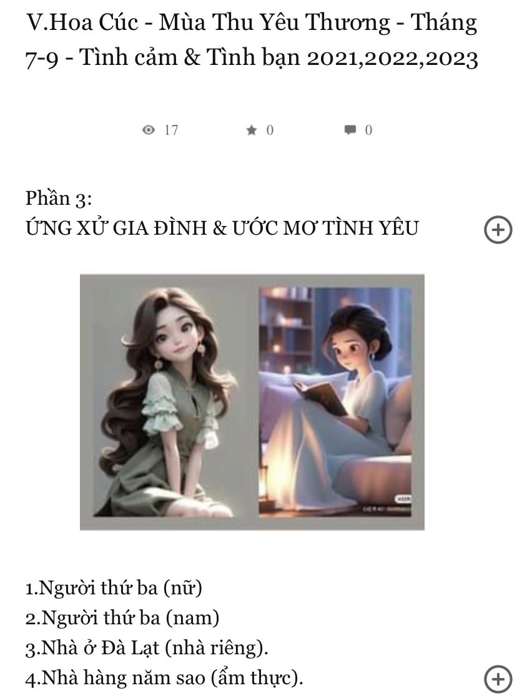Click the watermark badge on the reading image
Screen dimensions: 517x698
click(x=403, y=499)
